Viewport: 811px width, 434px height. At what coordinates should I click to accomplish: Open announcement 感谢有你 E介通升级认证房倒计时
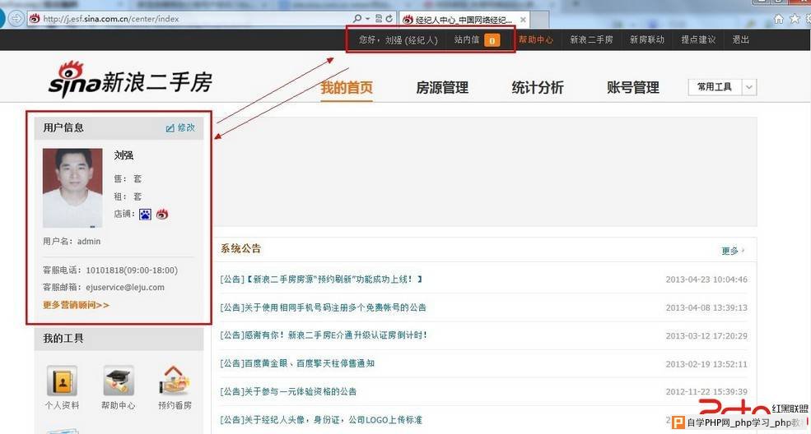[324, 335]
